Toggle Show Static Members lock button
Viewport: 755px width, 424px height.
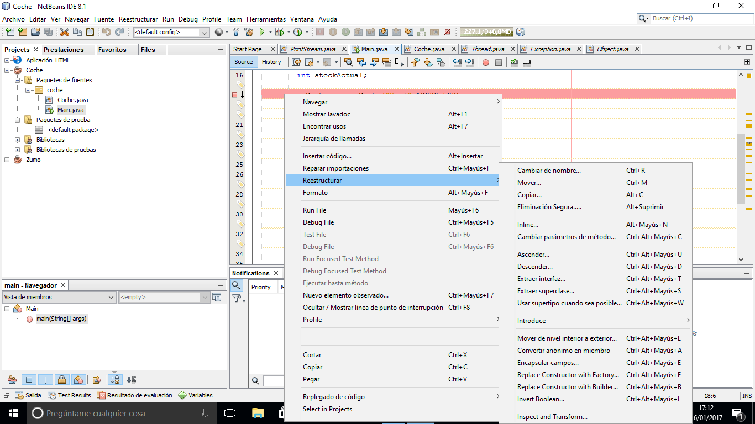click(62, 380)
